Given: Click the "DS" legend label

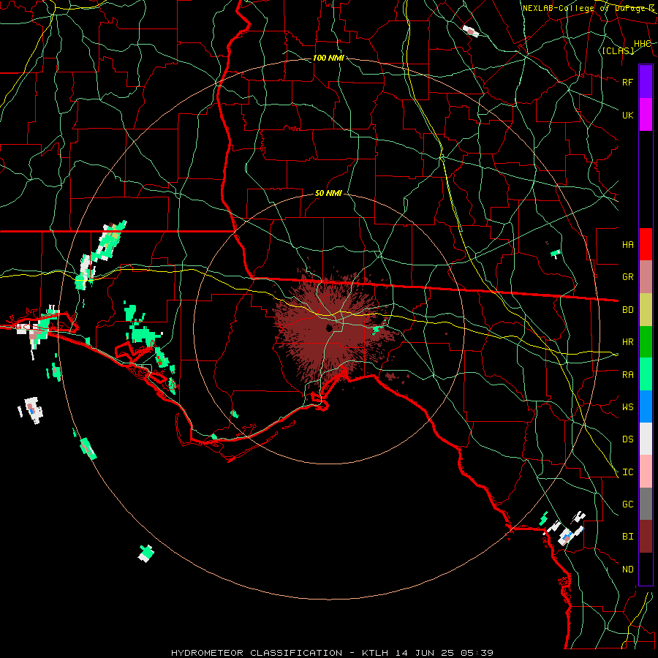Looking at the screenshot, I should (x=627, y=439).
